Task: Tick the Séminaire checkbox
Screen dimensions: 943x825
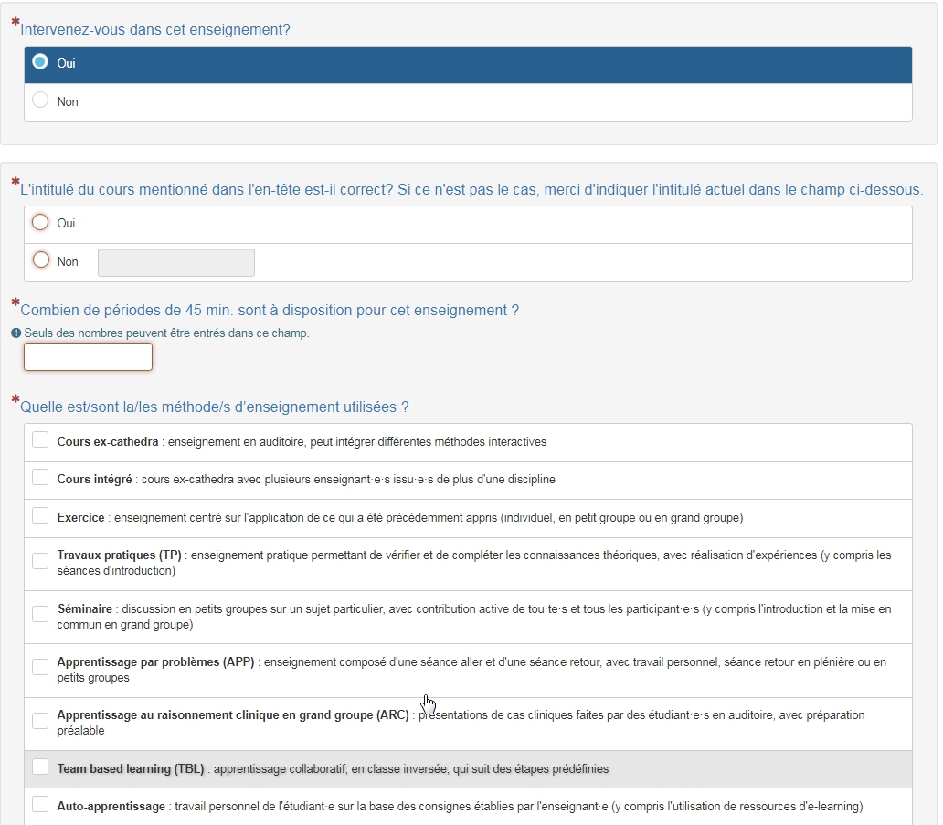Action: 40,615
